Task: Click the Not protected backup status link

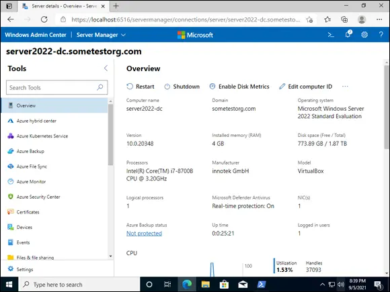Action: pyautogui.click(x=144, y=234)
